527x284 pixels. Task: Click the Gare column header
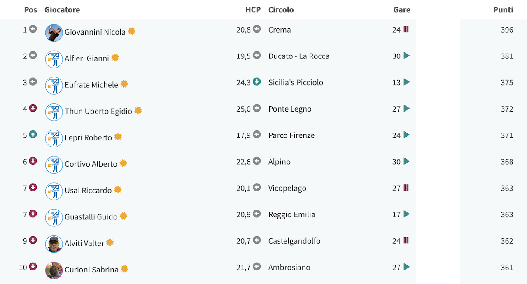pyautogui.click(x=402, y=10)
